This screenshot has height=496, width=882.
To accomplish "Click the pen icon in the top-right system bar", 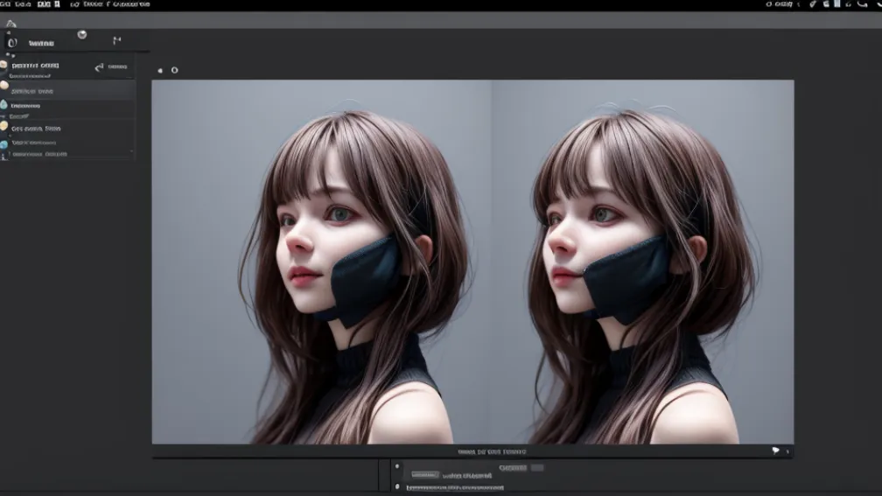I will [x=813, y=3].
